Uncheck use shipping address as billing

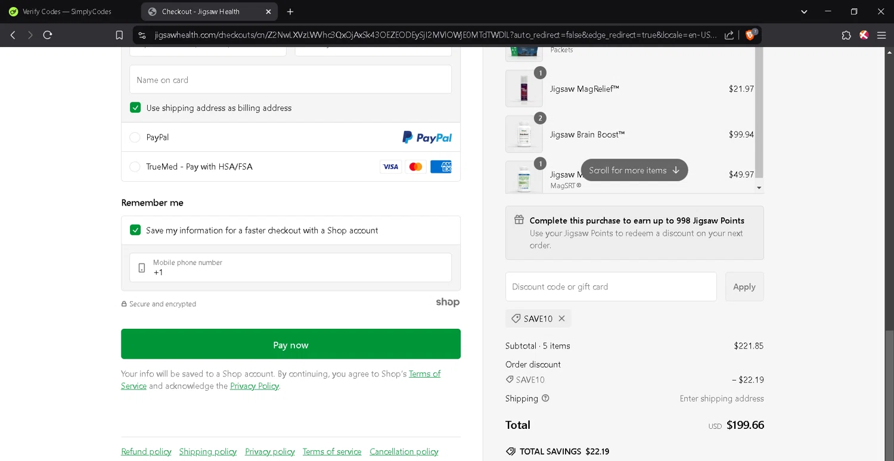tap(135, 108)
